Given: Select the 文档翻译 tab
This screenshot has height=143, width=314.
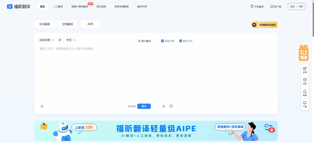Looking at the screenshot, I should coord(67,24).
